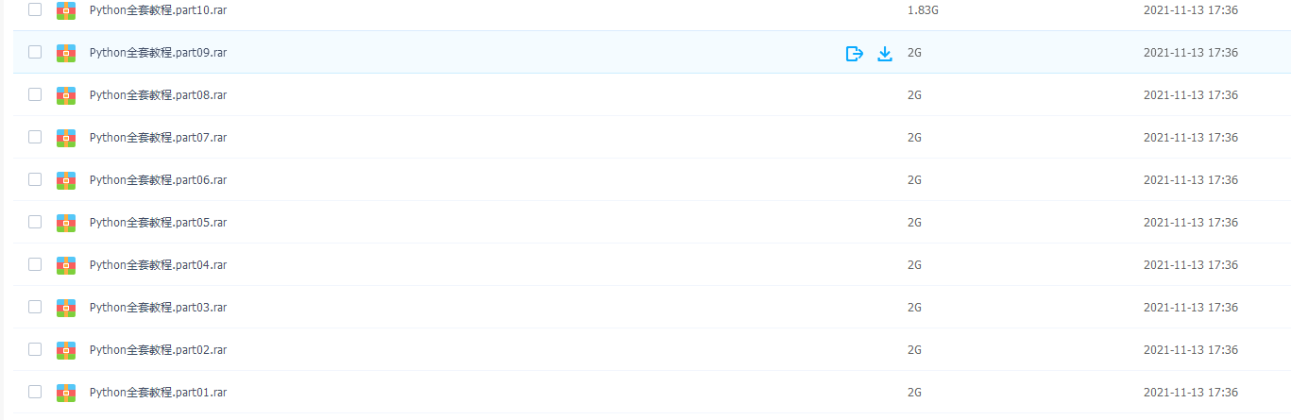
Task: Select the checkbox beside part07.rar
Action: [35, 137]
